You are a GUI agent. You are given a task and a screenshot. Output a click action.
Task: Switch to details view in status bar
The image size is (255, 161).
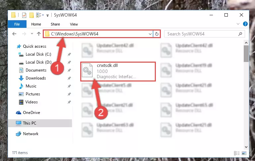(x=237, y=153)
